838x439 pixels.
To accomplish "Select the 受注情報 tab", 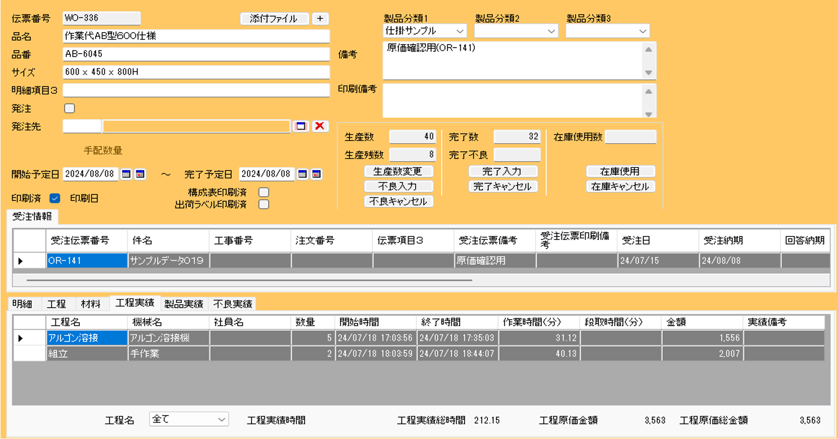I will pyautogui.click(x=32, y=217).
